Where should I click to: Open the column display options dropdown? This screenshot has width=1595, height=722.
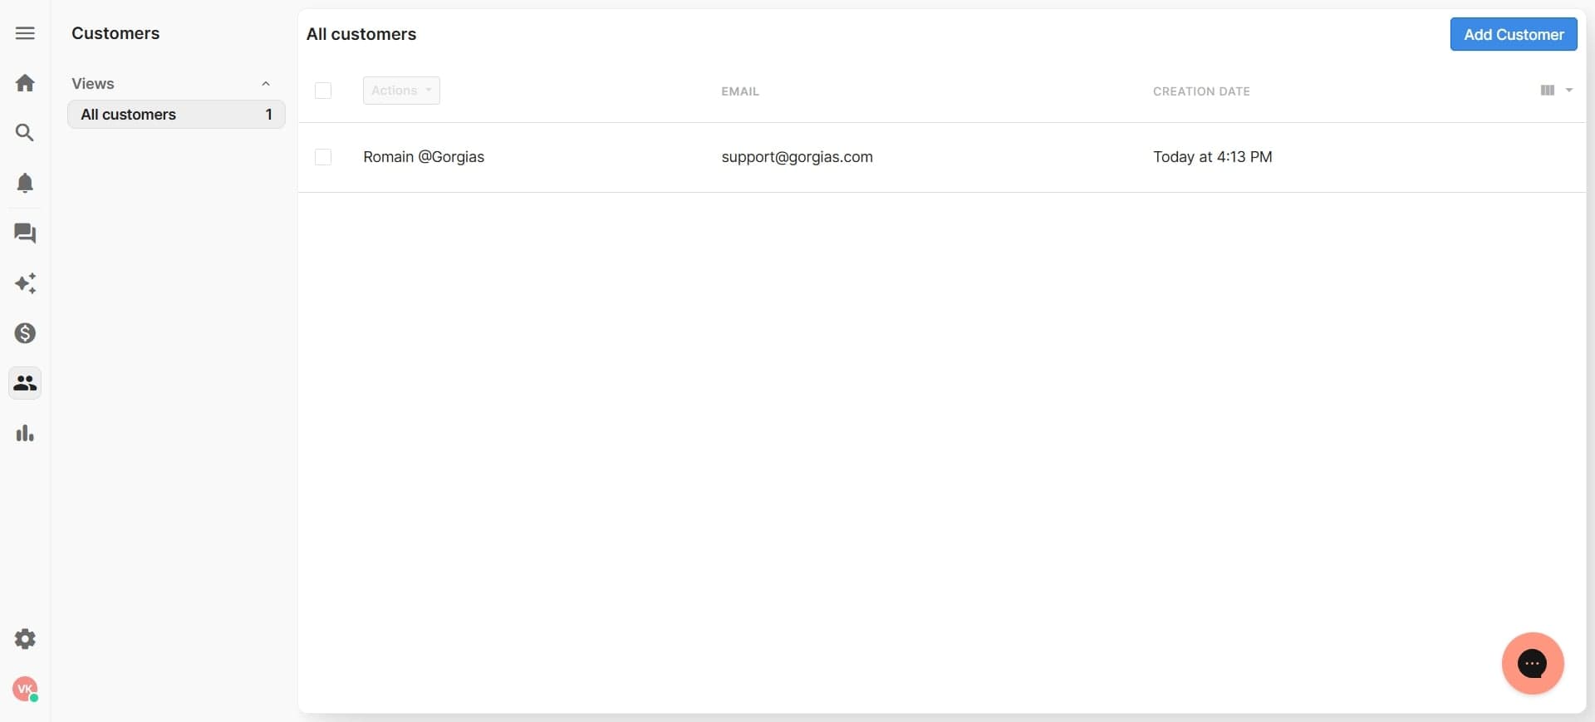tap(1555, 91)
